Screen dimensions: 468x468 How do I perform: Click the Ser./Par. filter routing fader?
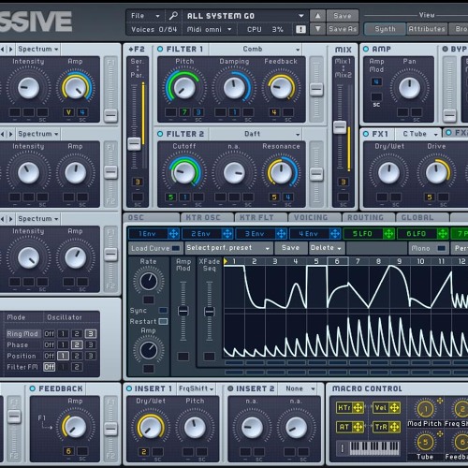click(134, 144)
